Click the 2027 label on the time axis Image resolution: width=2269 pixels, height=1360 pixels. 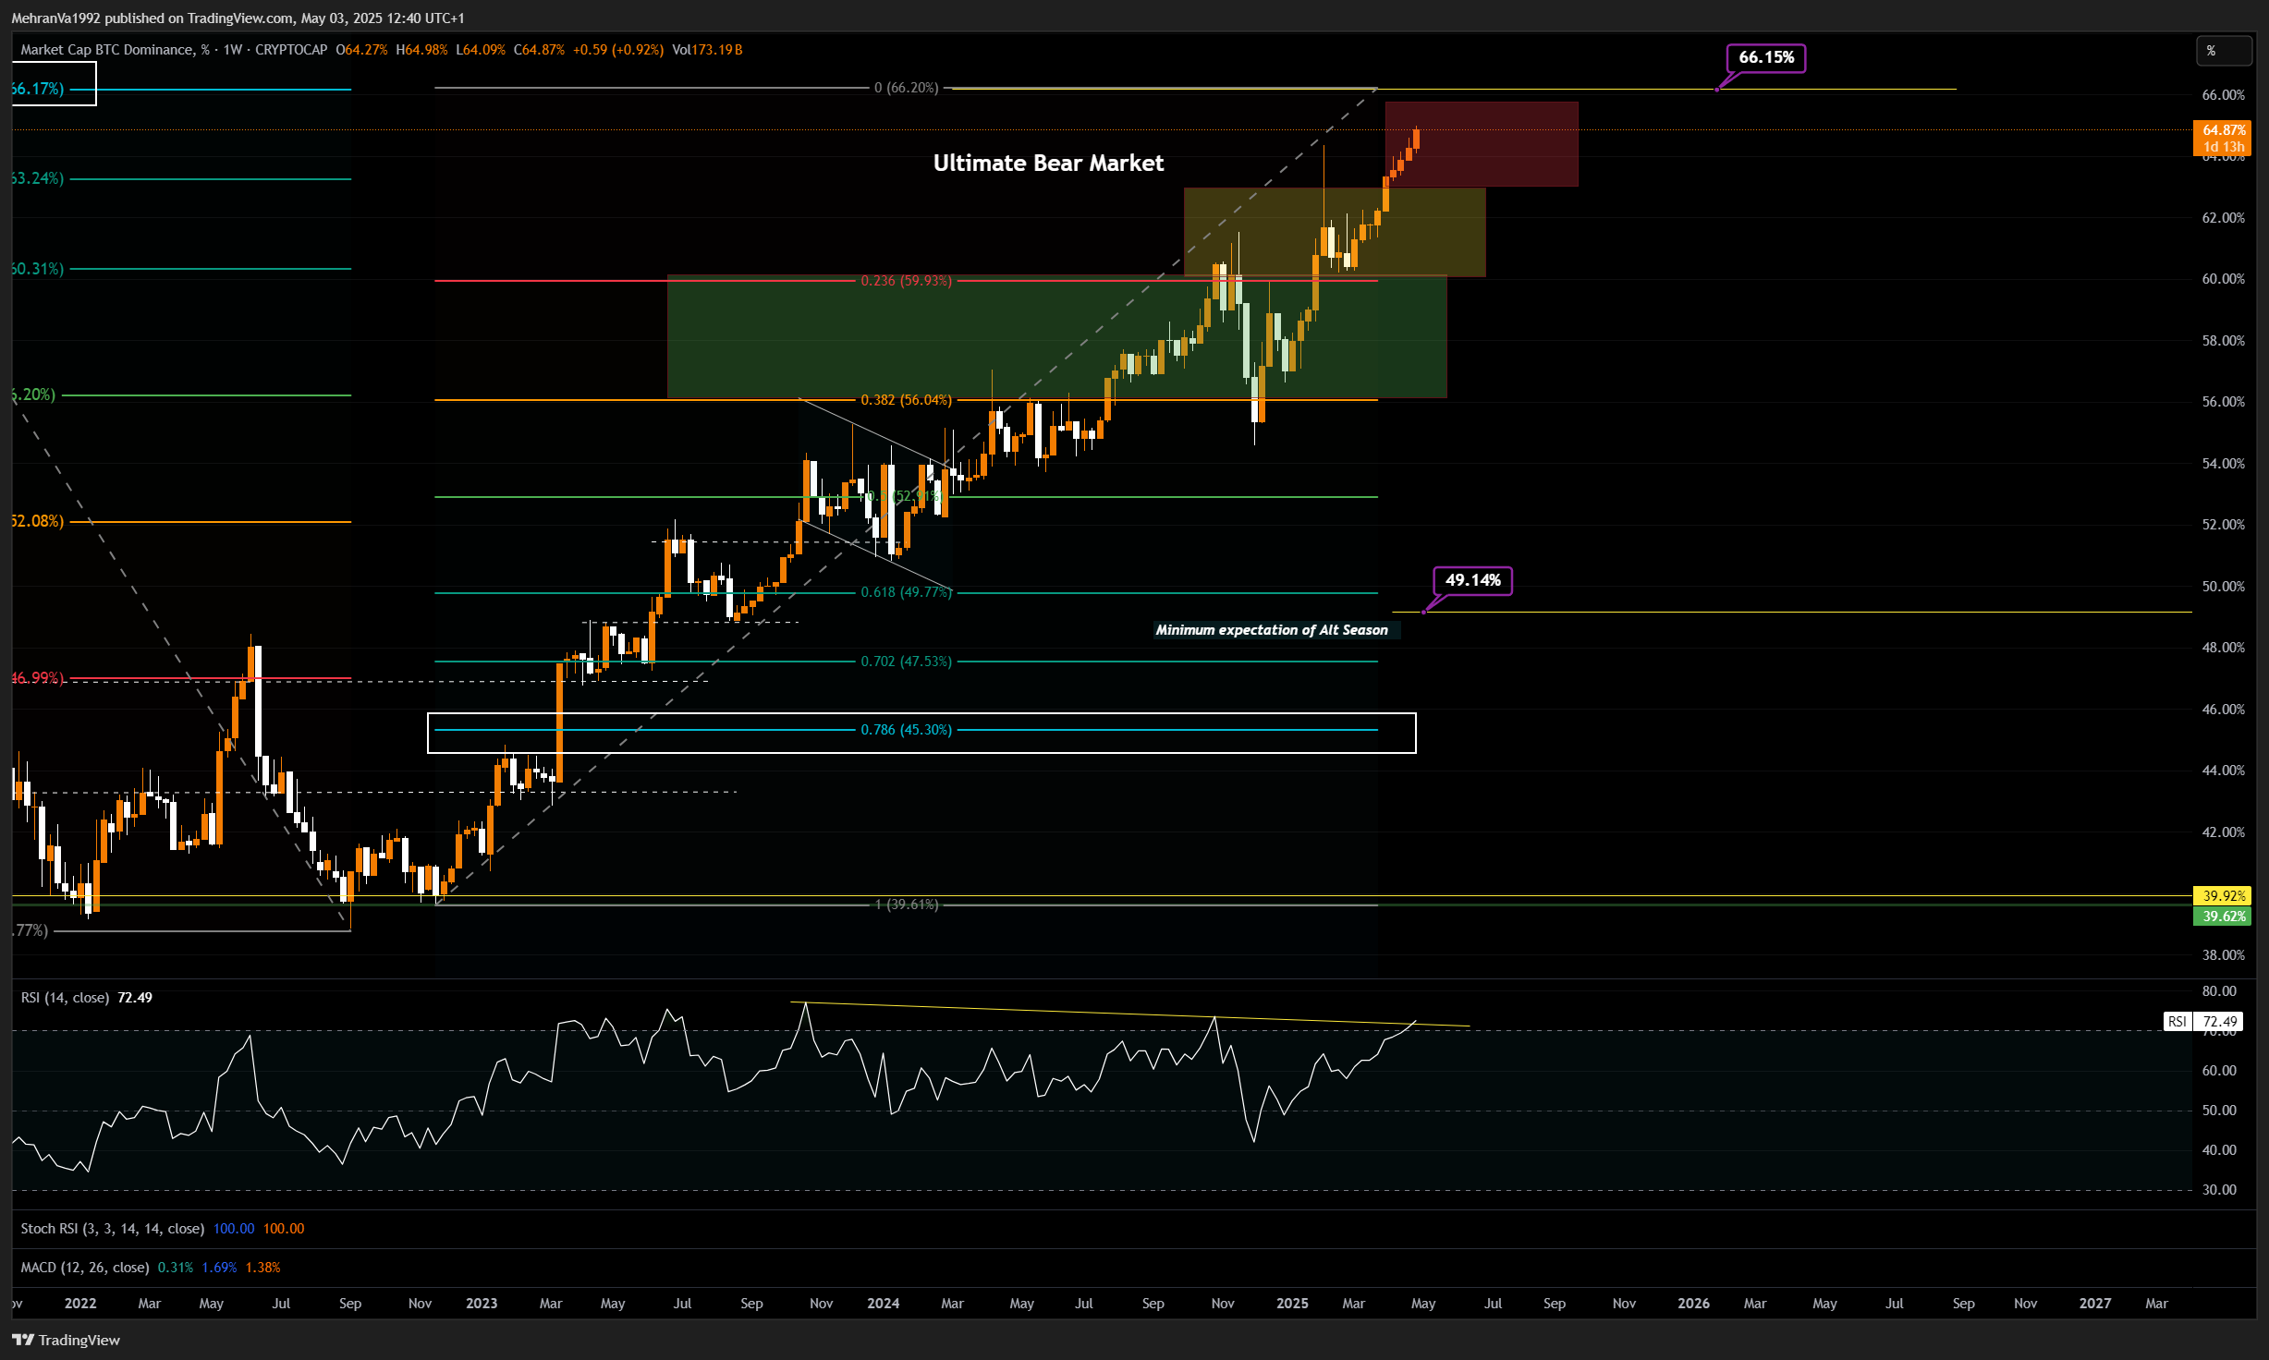point(2094,1304)
